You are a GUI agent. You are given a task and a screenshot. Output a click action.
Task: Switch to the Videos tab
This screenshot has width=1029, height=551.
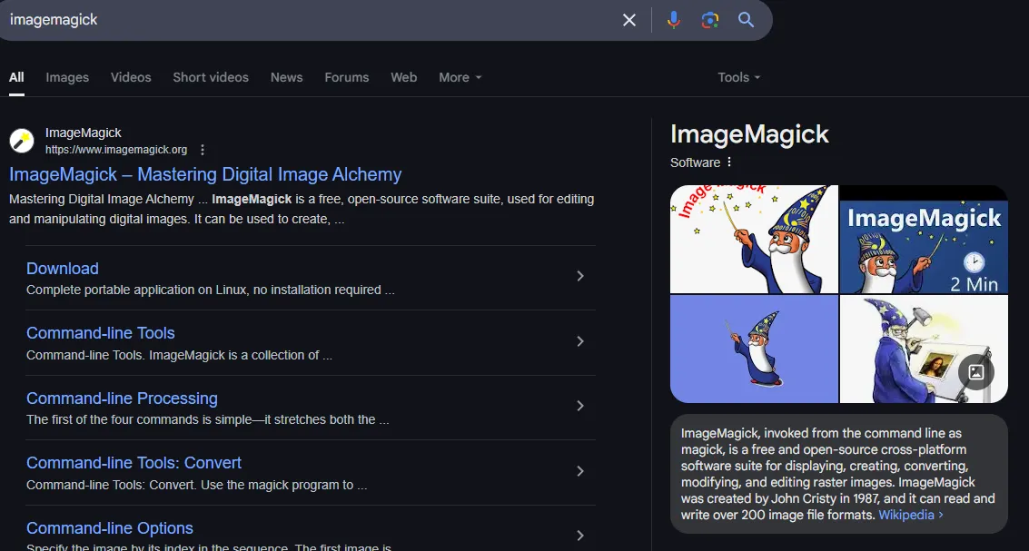(131, 77)
